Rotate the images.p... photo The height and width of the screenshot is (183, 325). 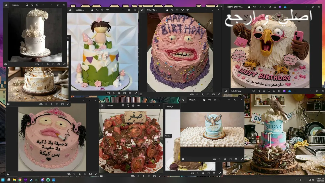pos(32,5)
